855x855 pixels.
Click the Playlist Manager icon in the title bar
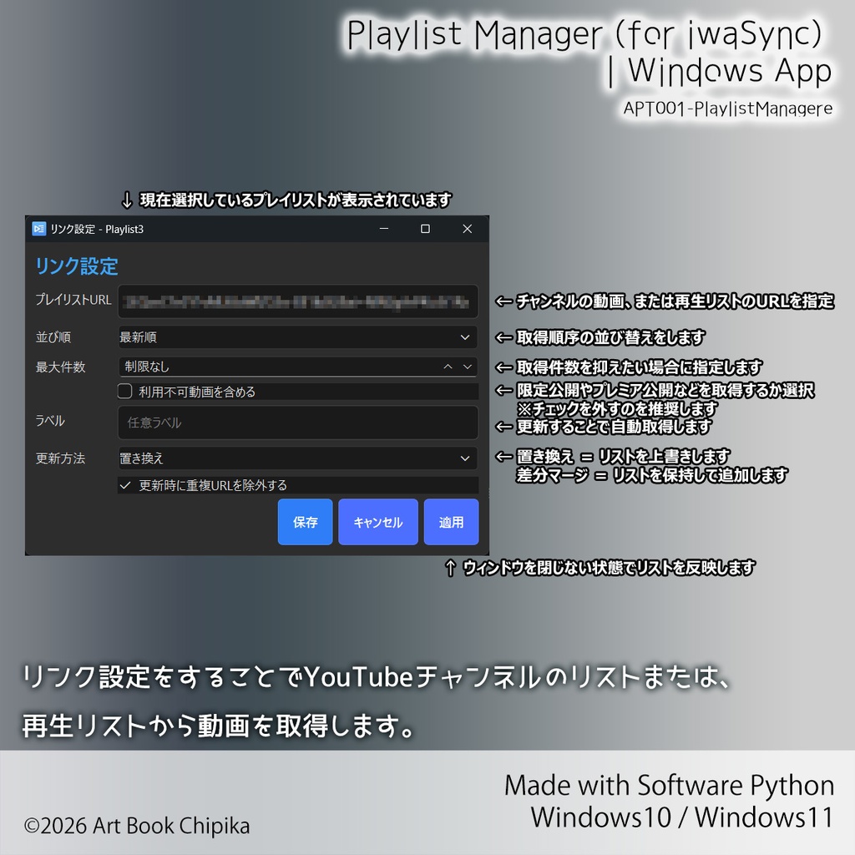pyautogui.click(x=38, y=228)
